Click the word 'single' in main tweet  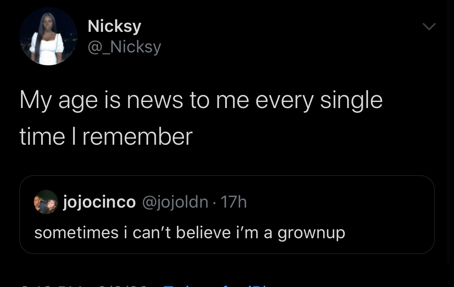tap(351, 101)
